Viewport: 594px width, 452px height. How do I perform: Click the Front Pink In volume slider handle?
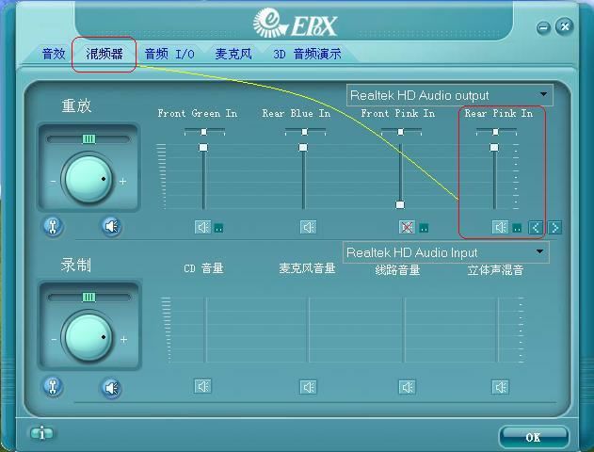tap(400, 205)
